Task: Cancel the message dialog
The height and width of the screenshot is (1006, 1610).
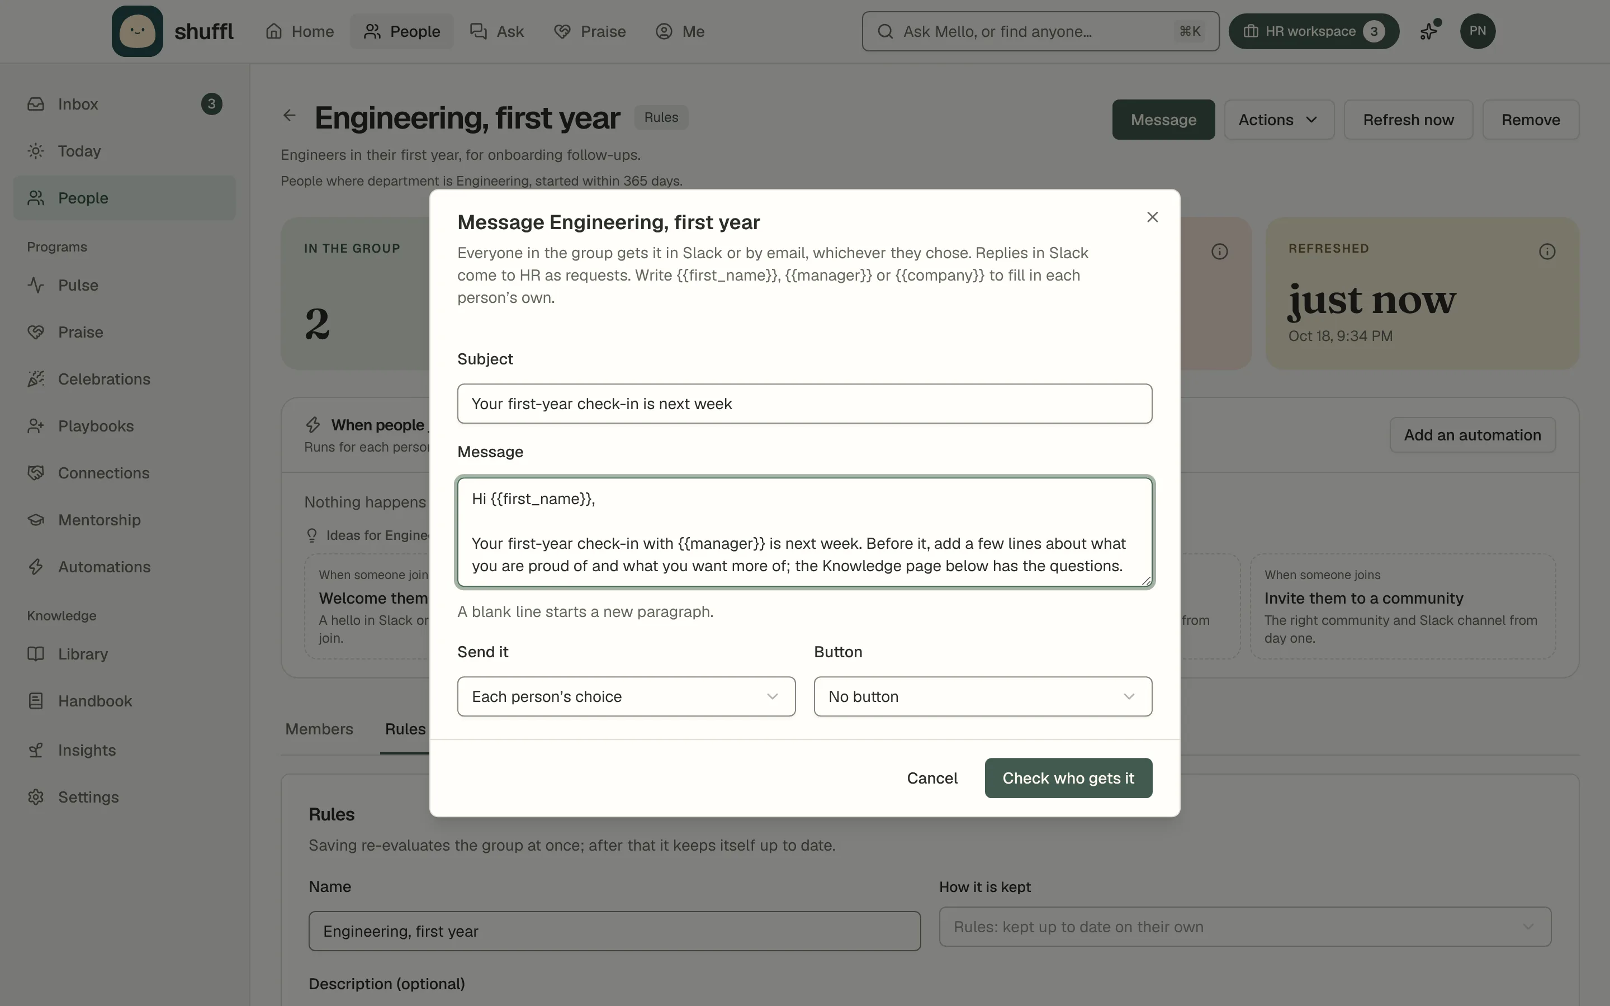Action: (x=932, y=779)
